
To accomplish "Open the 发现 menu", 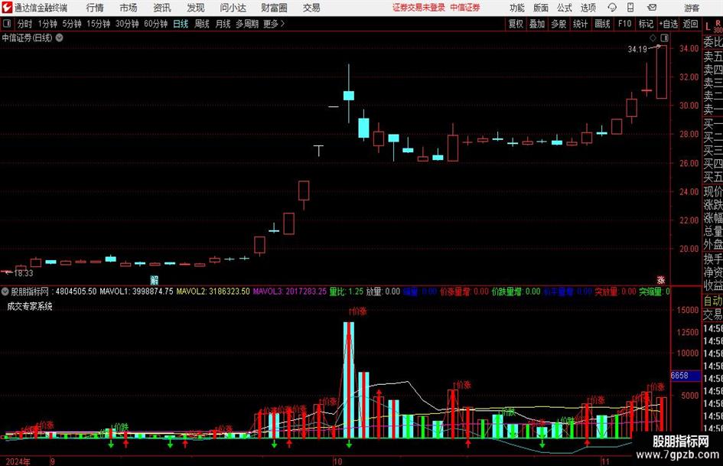I will pos(196,8).
